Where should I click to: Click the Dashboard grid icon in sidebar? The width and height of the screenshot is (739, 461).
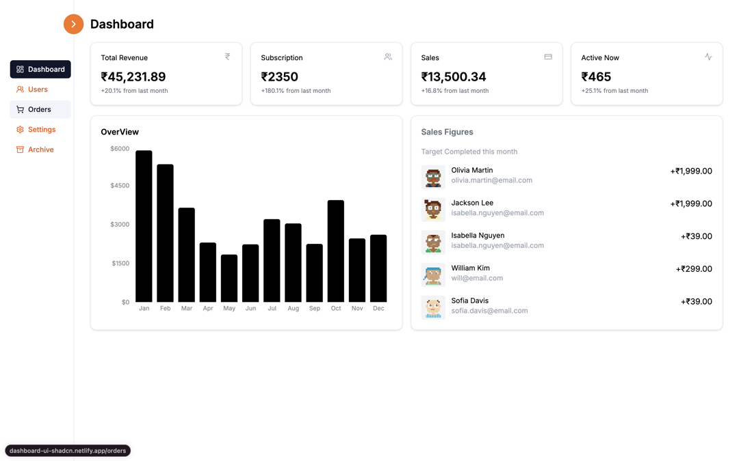20,69
